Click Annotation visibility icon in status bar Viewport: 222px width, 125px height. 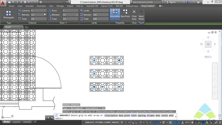point(175,123)
